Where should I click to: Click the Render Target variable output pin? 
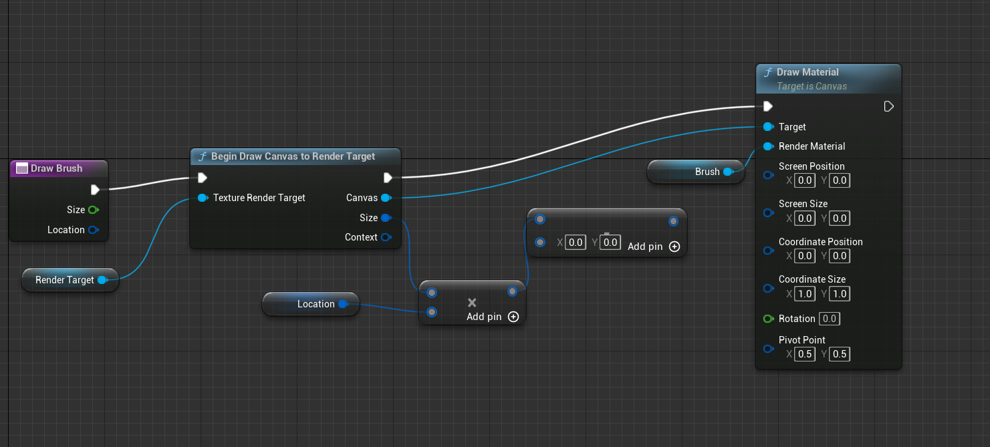point(102,280)
